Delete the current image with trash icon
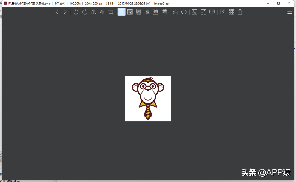The height and width of the screenshot is (182, 296). [x=240, y=12]
